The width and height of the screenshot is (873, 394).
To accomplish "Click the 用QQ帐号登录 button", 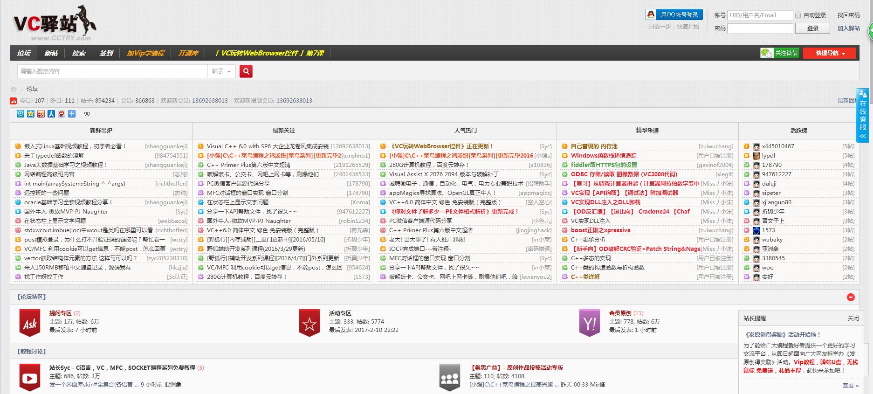I will (674, 15).
